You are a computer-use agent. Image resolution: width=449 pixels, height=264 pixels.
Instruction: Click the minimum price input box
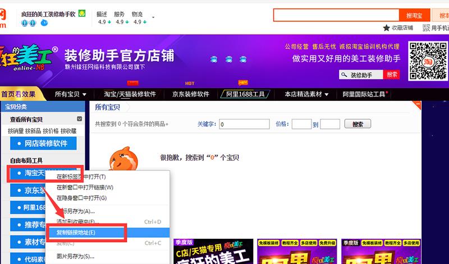tap(301, 124)
